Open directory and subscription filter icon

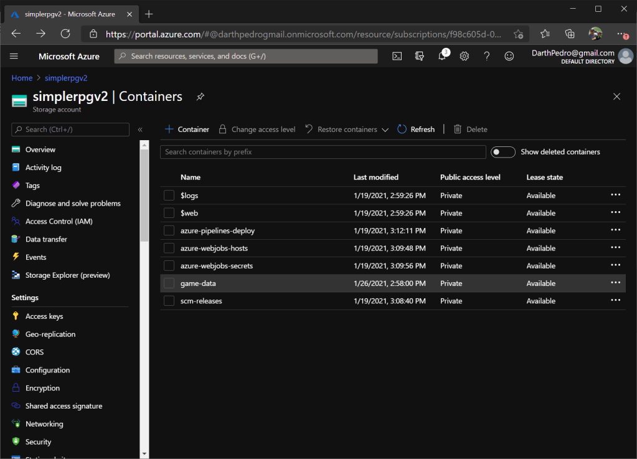pyautogui.click(x=420, y=56)
